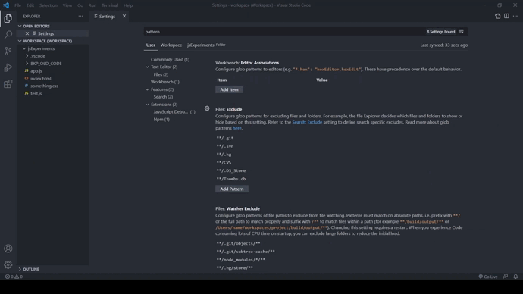Open the Run and Debug view
Image resolution: width=523 pixels, height=294 pixels.
[x=8, y=67]
